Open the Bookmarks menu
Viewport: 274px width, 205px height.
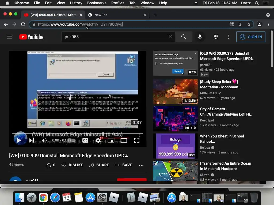coord(97,3)
